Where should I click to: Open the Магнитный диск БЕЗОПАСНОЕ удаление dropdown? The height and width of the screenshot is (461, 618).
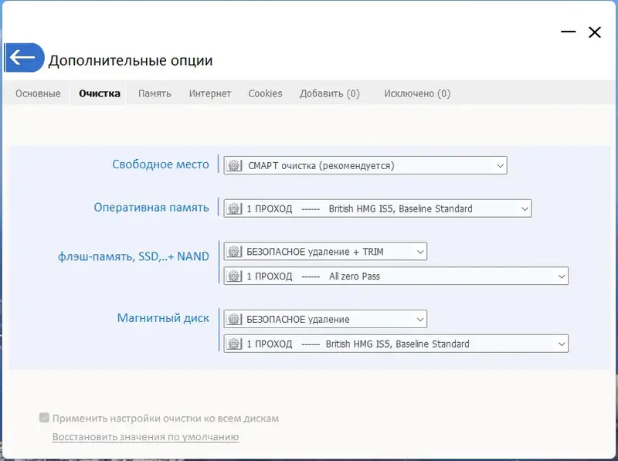point(419,318)
